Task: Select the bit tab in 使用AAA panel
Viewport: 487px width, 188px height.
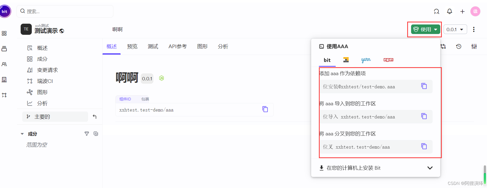Action: [327, 60]
